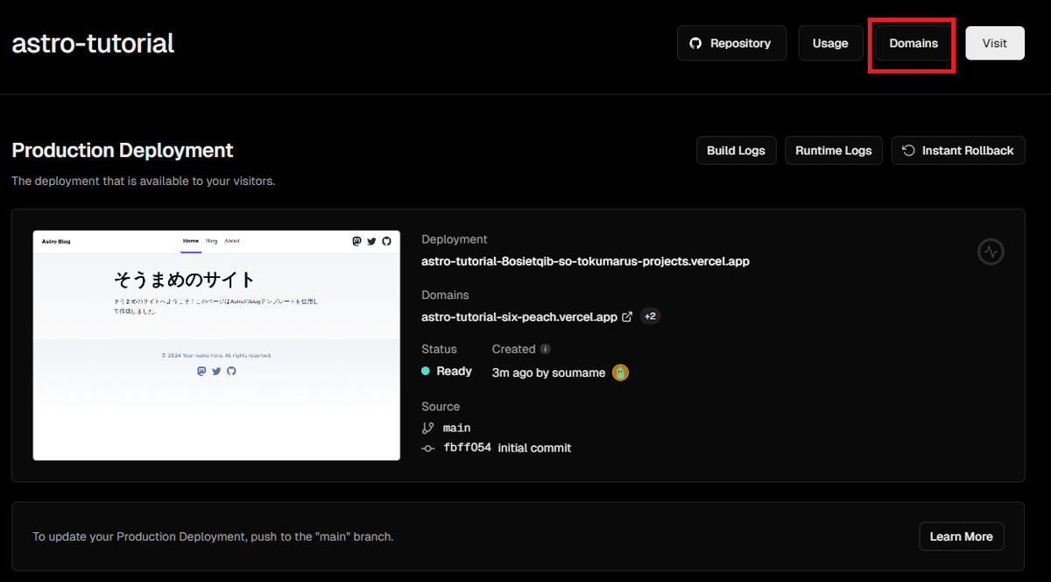Expand the +2 additional domains badge
Screen dimensions: 1051x582
[650, 316]
